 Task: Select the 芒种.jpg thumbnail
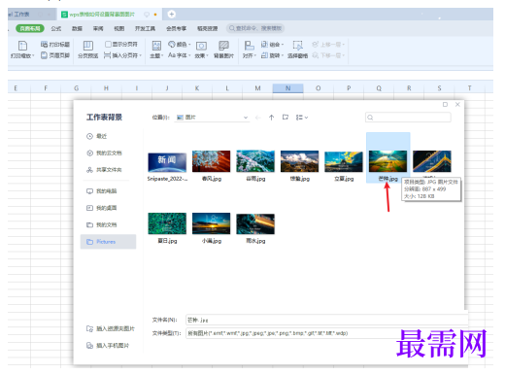coord(387,161)
